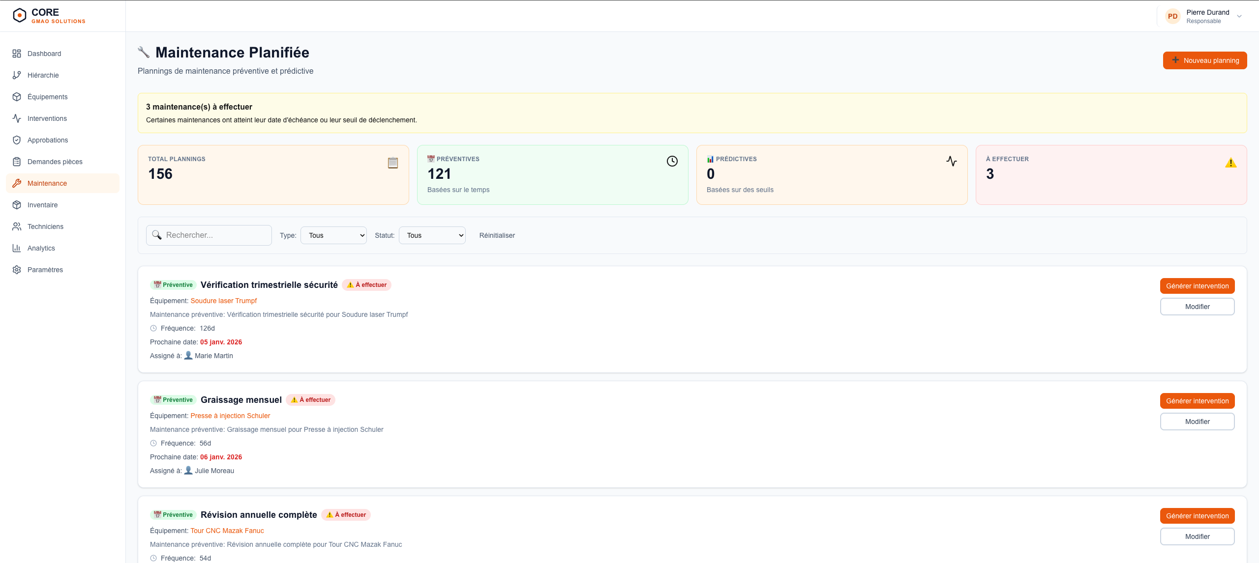Screen dimensions: 1259x563
Task: Navigate to Équipements in sidebar
Action: (x=62, y=97)
